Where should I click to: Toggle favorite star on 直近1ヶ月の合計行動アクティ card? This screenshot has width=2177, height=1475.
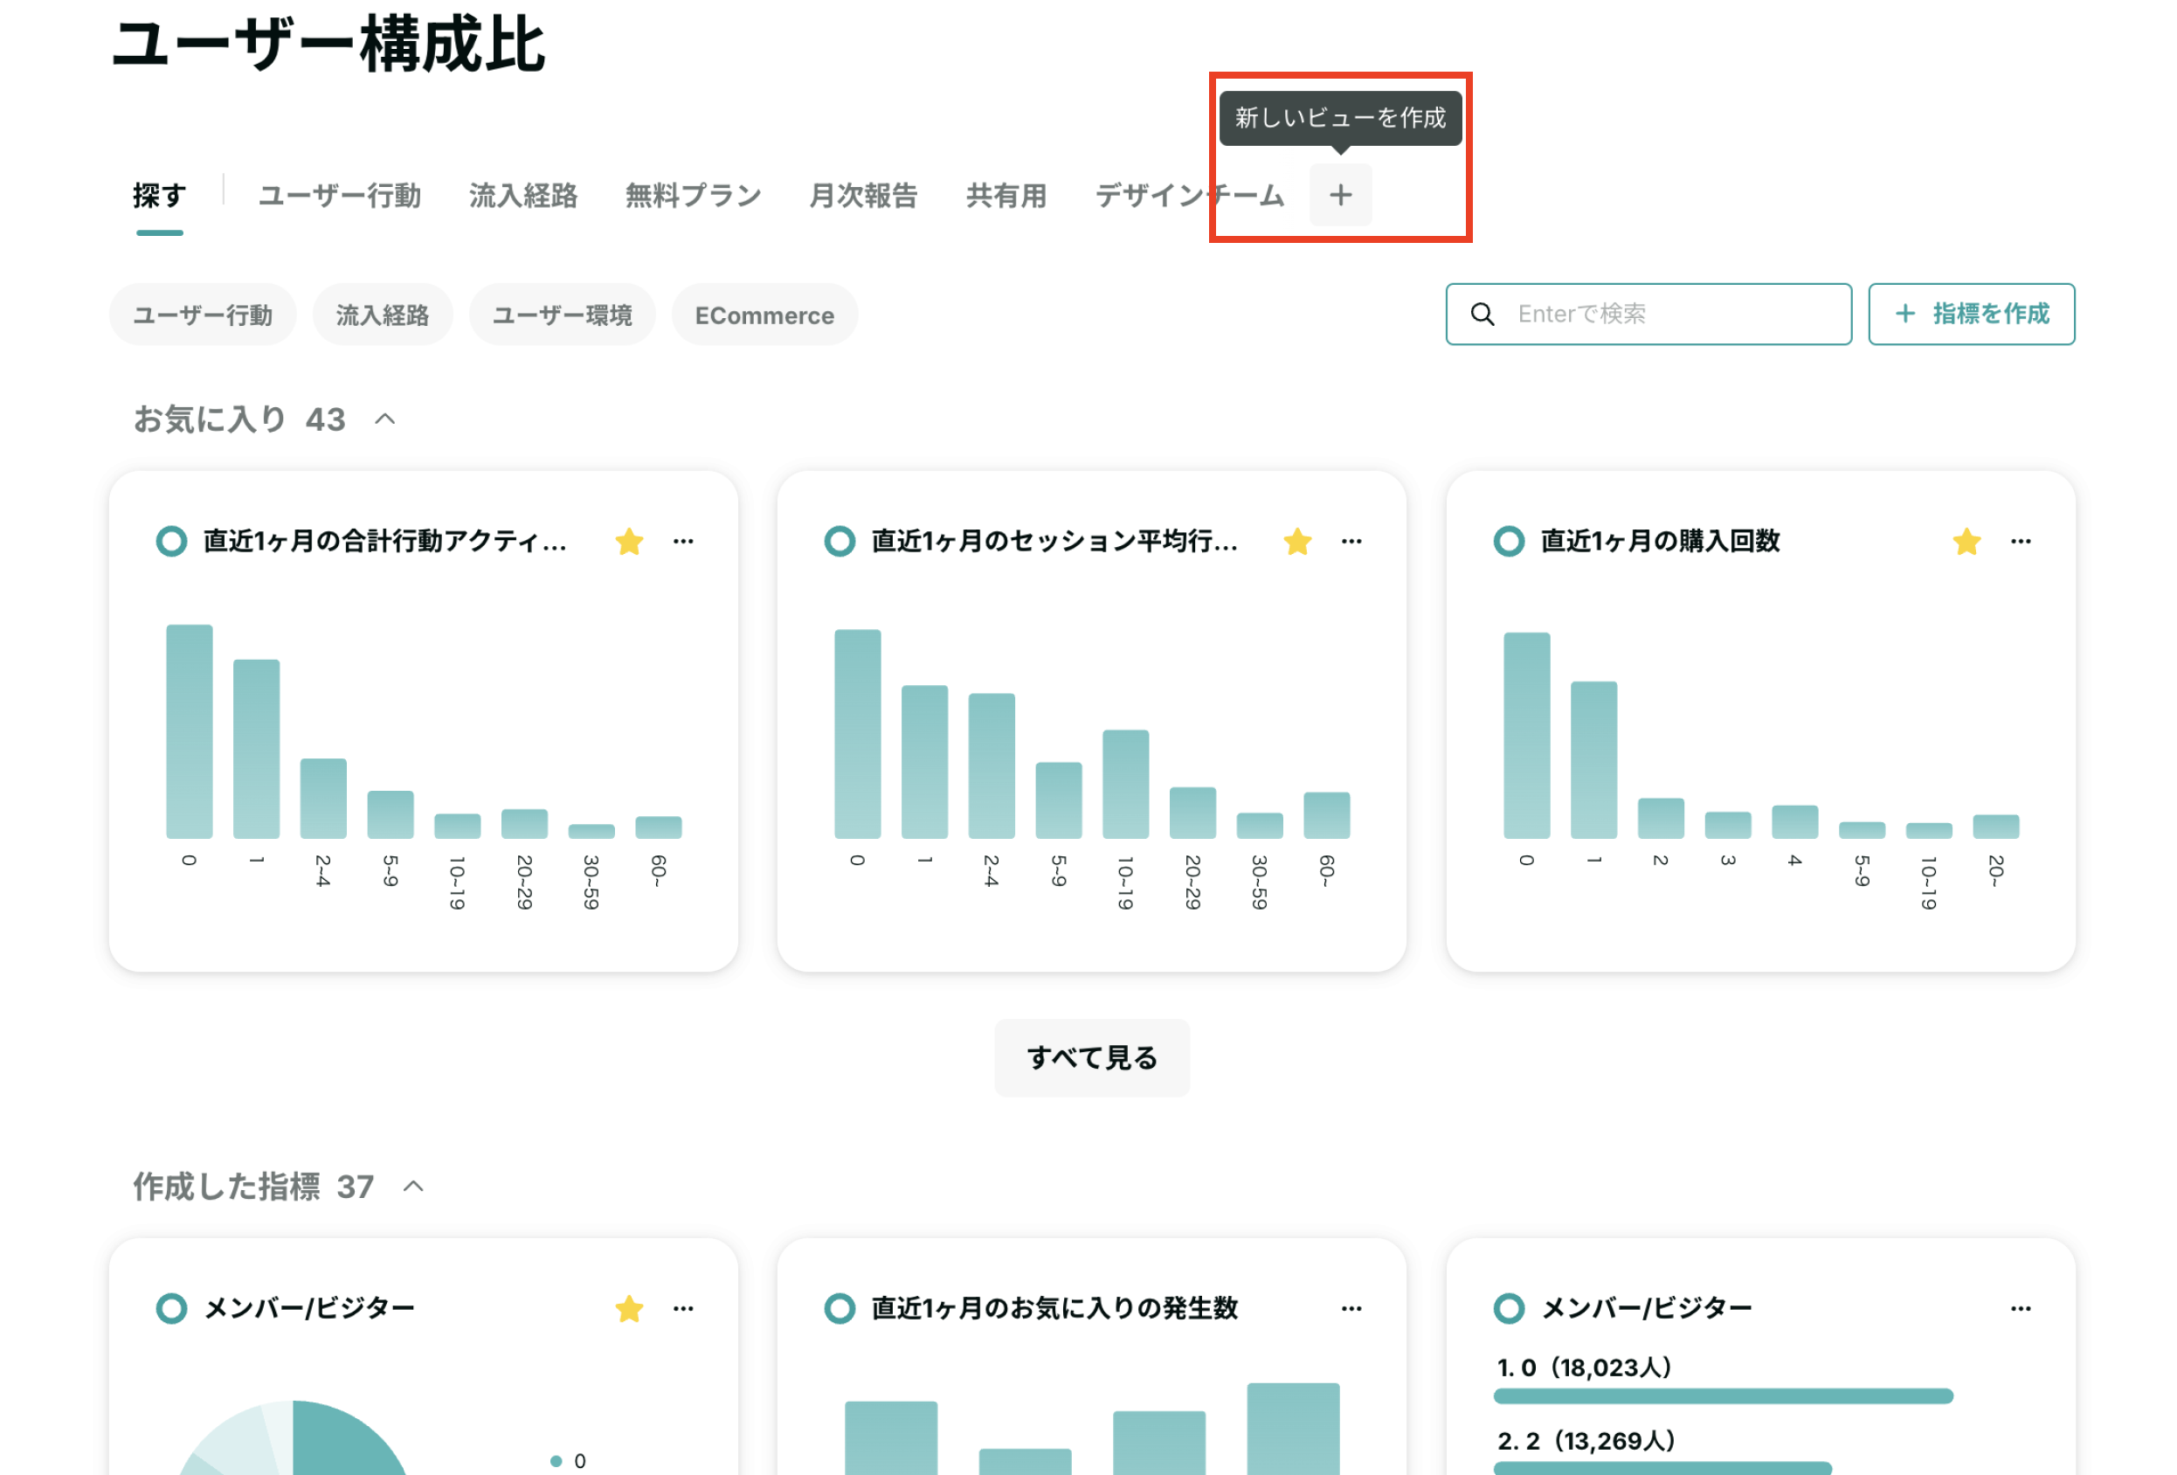pos(630,542)
